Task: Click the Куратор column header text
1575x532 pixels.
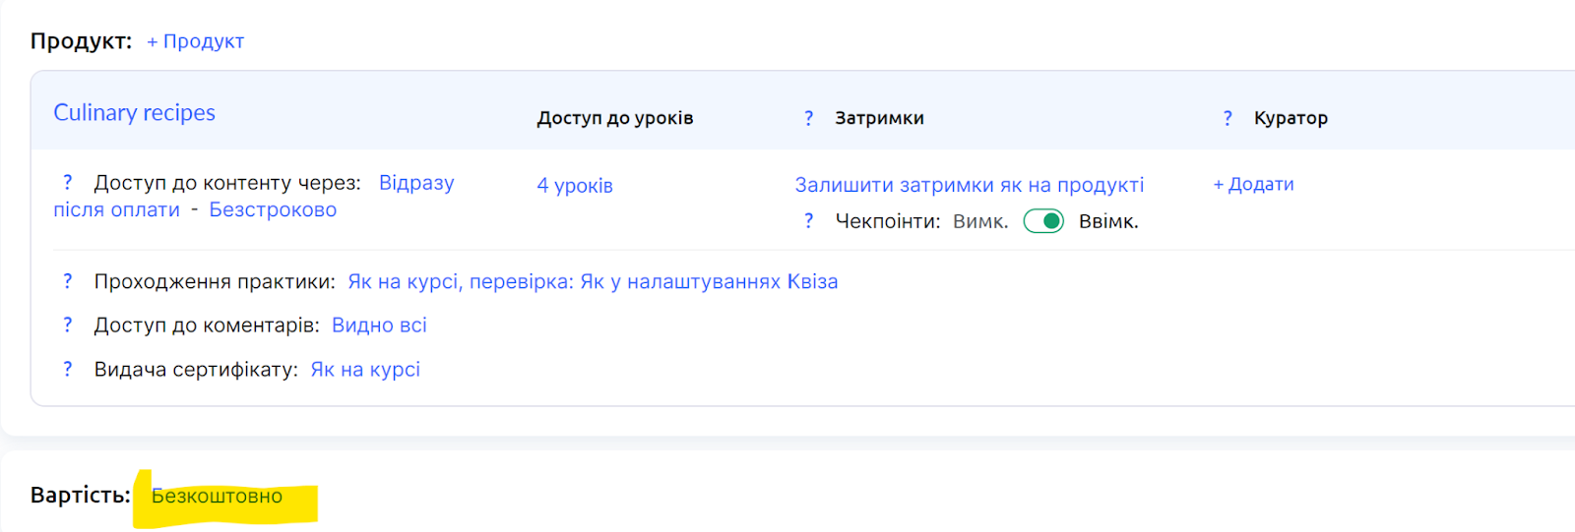Action: click(1291, 118)
